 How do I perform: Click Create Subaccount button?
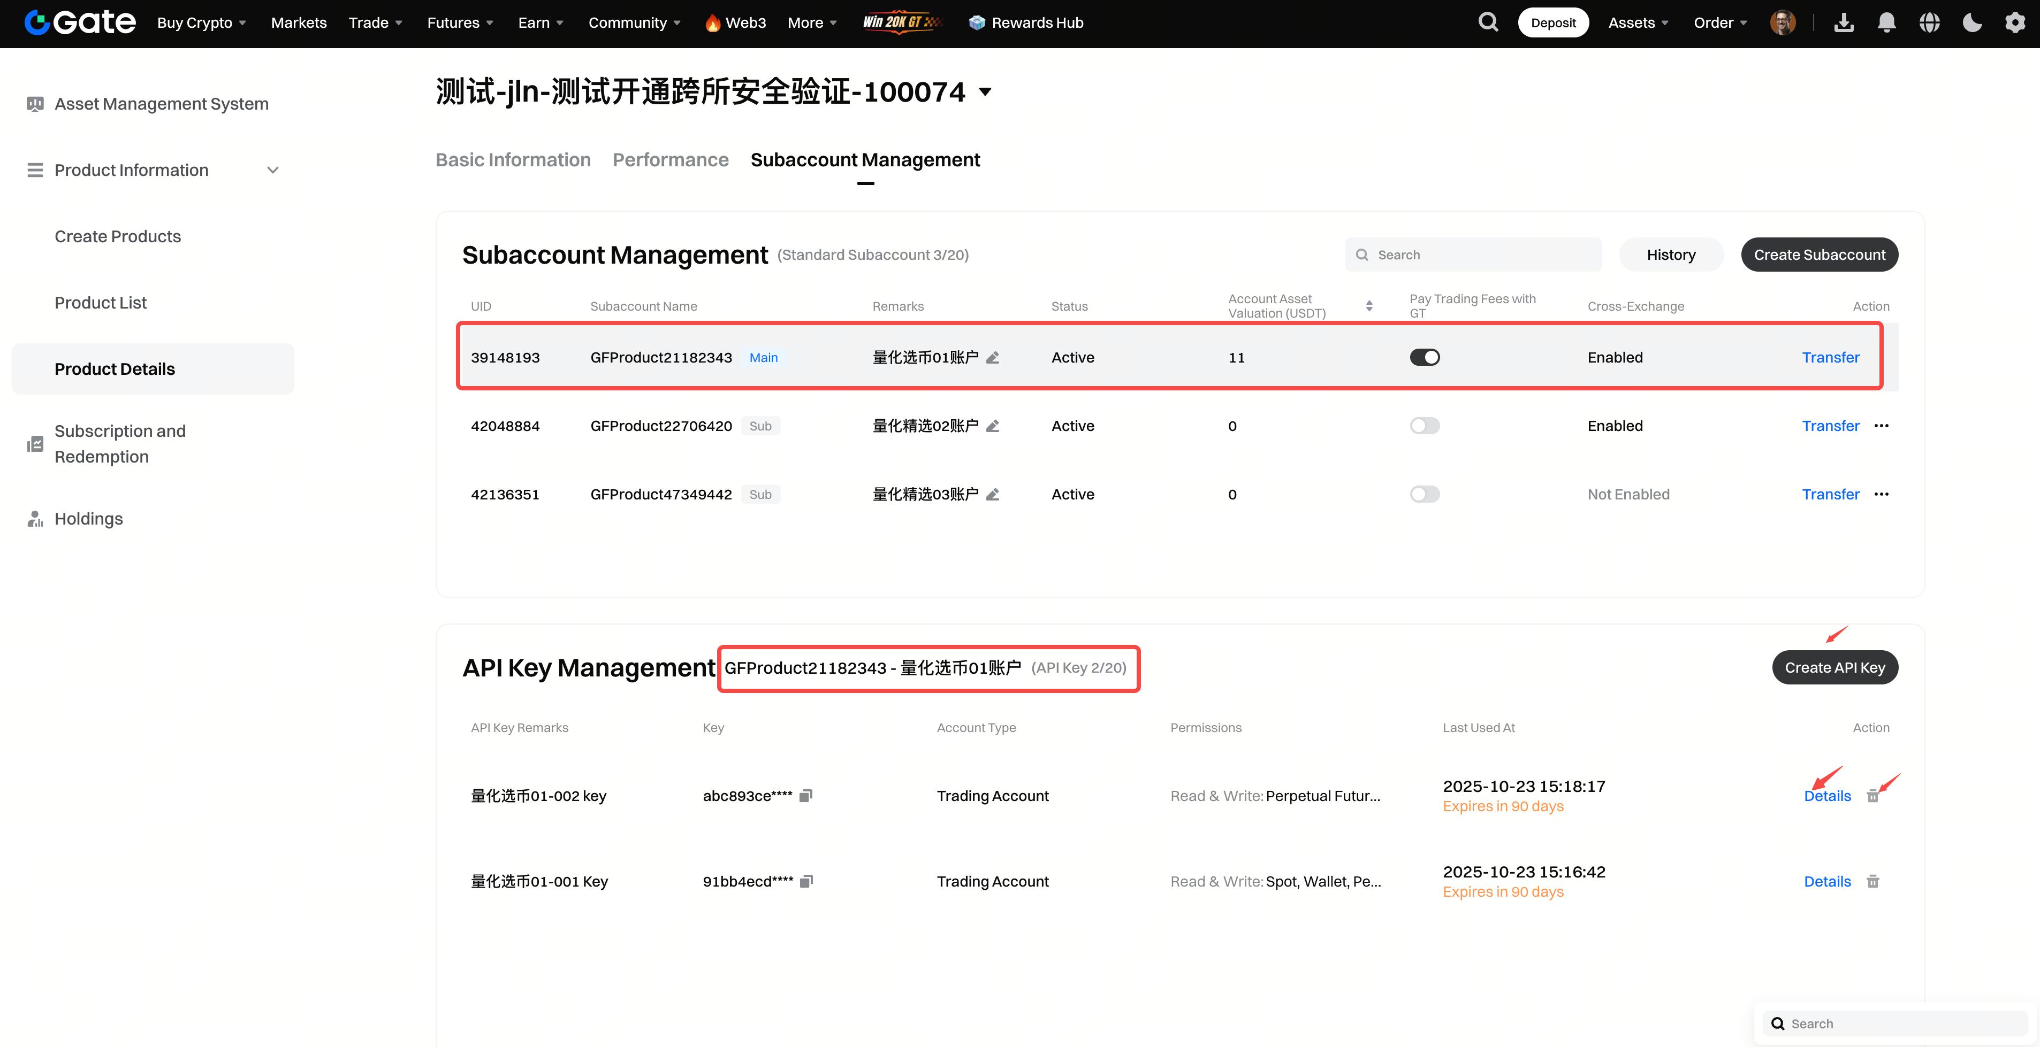click(x=1819, y=255)
